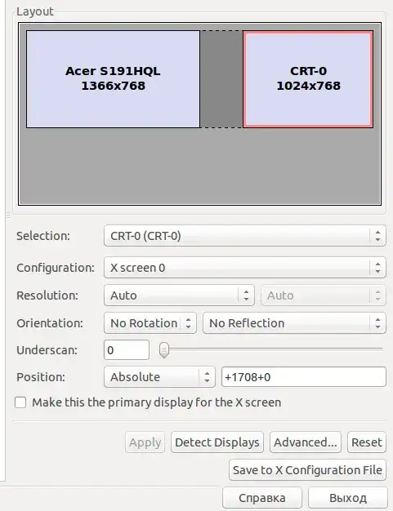The height and width of the screenshot is (511, 393).
Task: Open the Configuration dropdown set to X screen 0
Action: pos(245,268)
